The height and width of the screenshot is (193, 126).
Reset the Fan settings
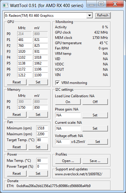tap(17, 147)
